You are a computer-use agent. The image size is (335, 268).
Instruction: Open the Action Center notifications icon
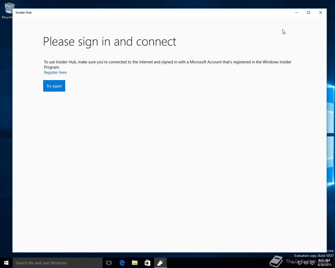pos(312,263)
